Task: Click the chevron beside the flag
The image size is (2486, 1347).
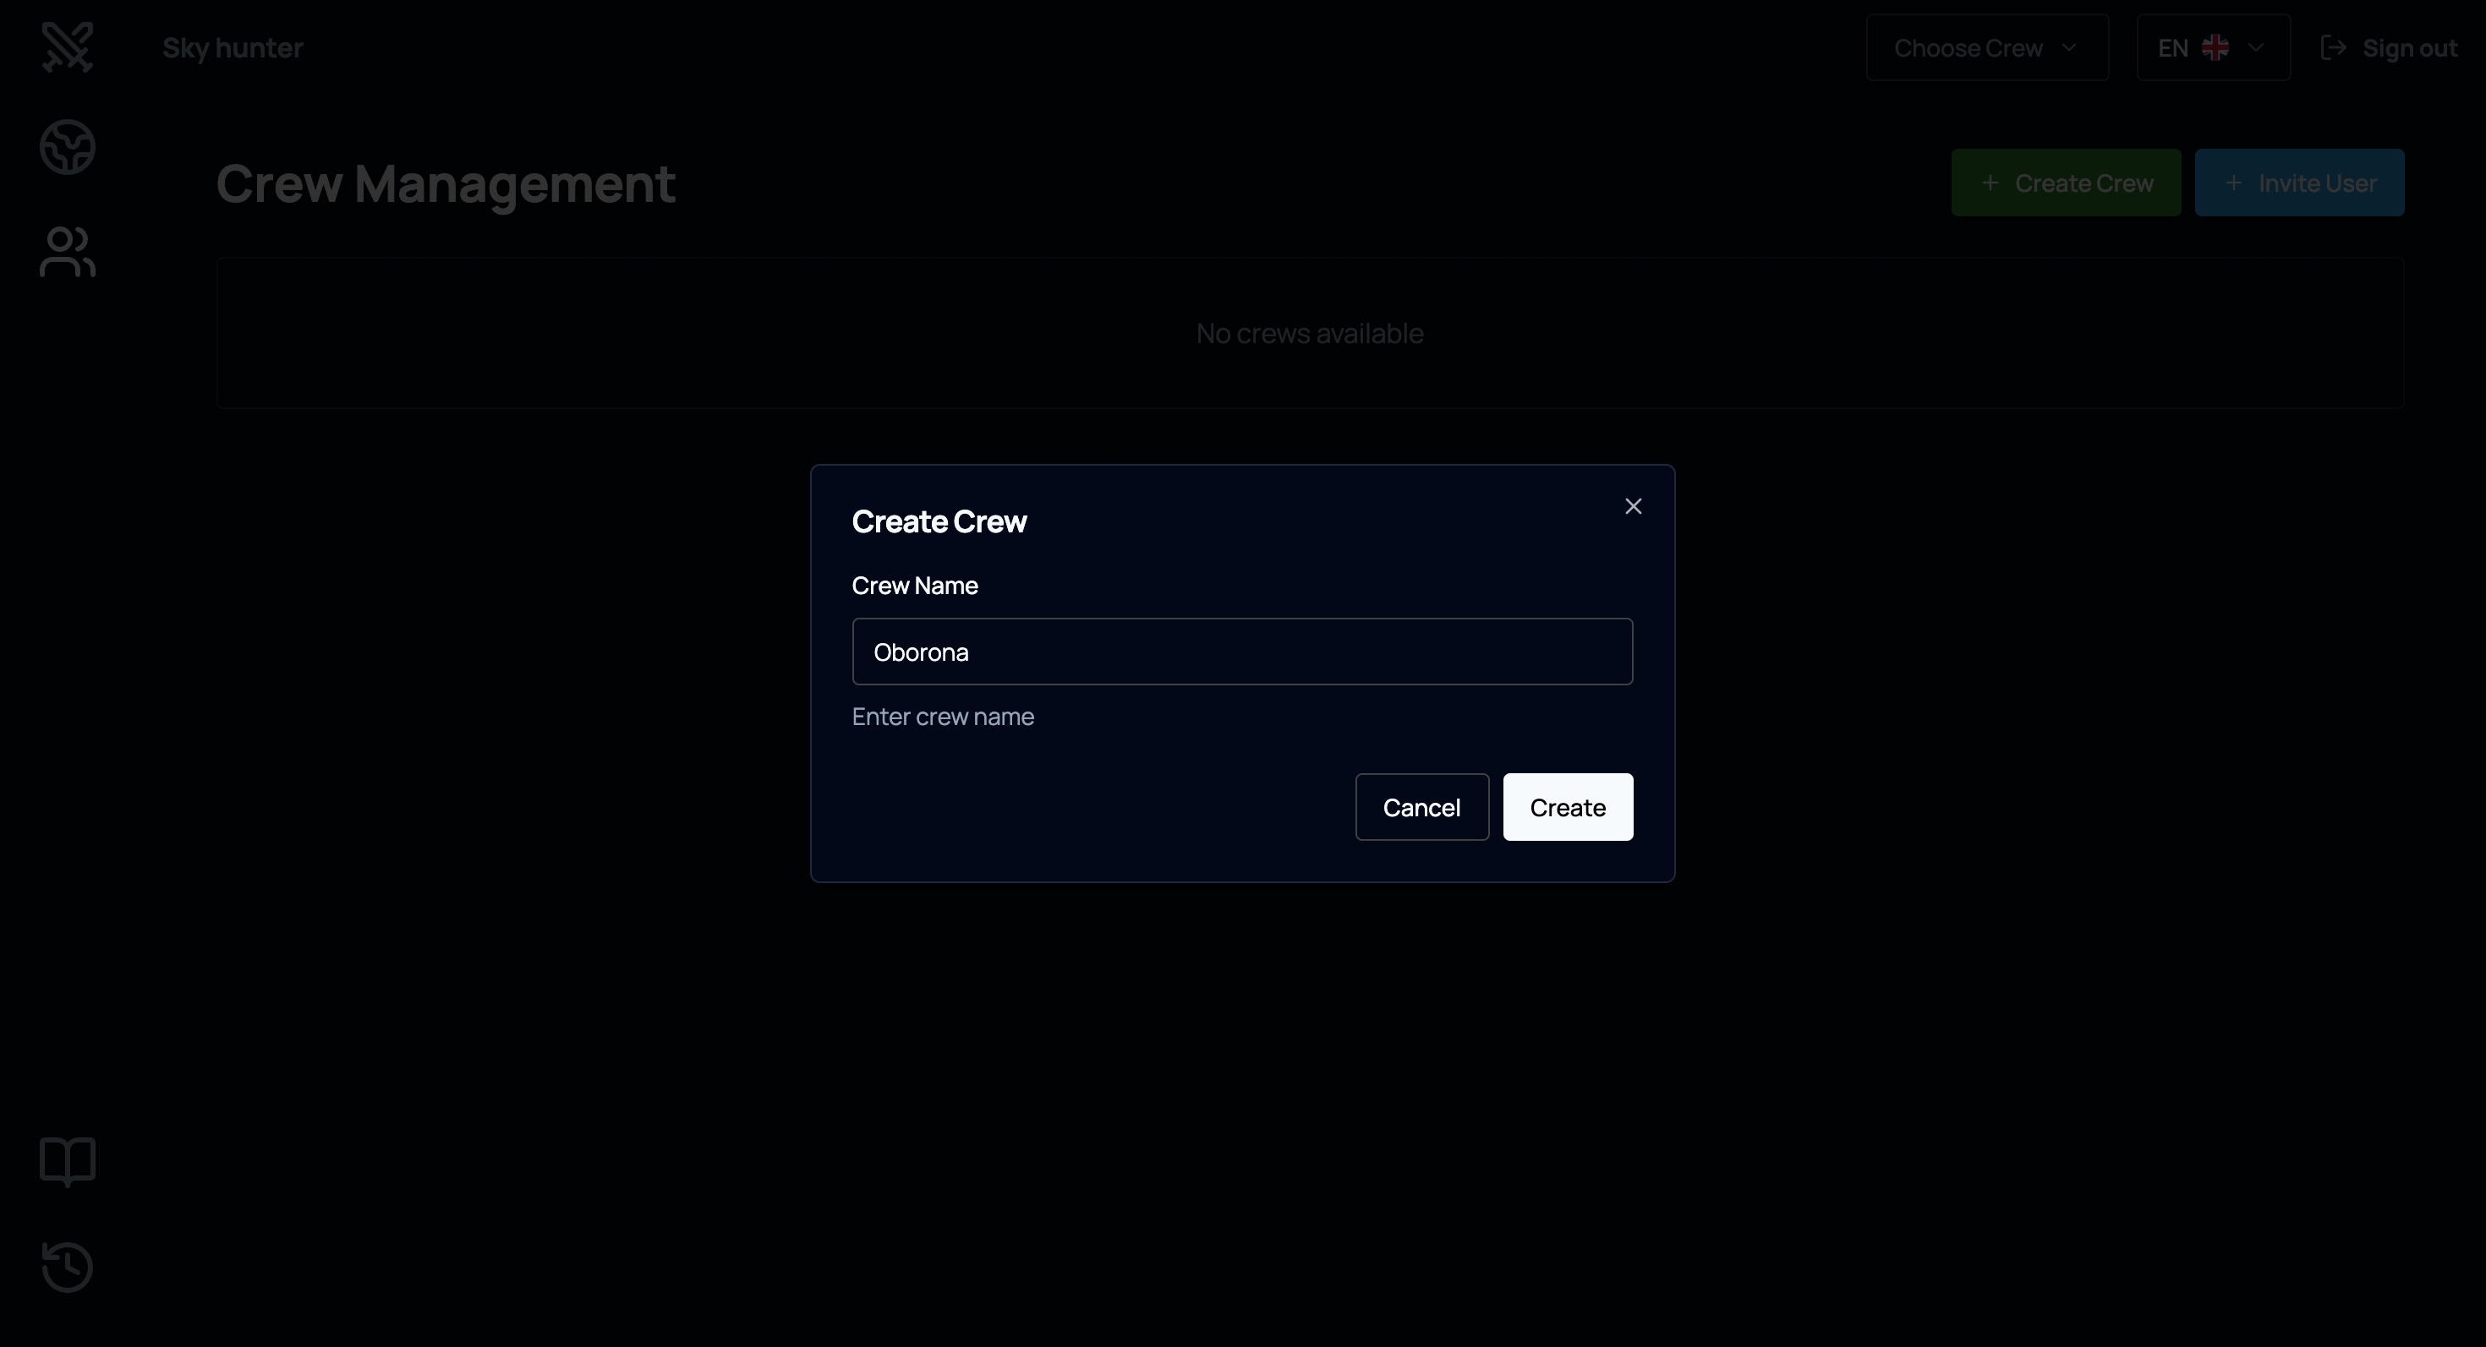Action: tap(2256, 48)
